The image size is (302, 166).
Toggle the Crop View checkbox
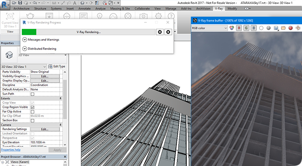[x=32, y=103]
